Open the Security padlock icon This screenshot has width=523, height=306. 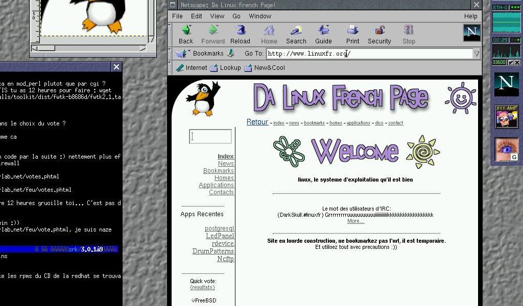pos(379,31)
